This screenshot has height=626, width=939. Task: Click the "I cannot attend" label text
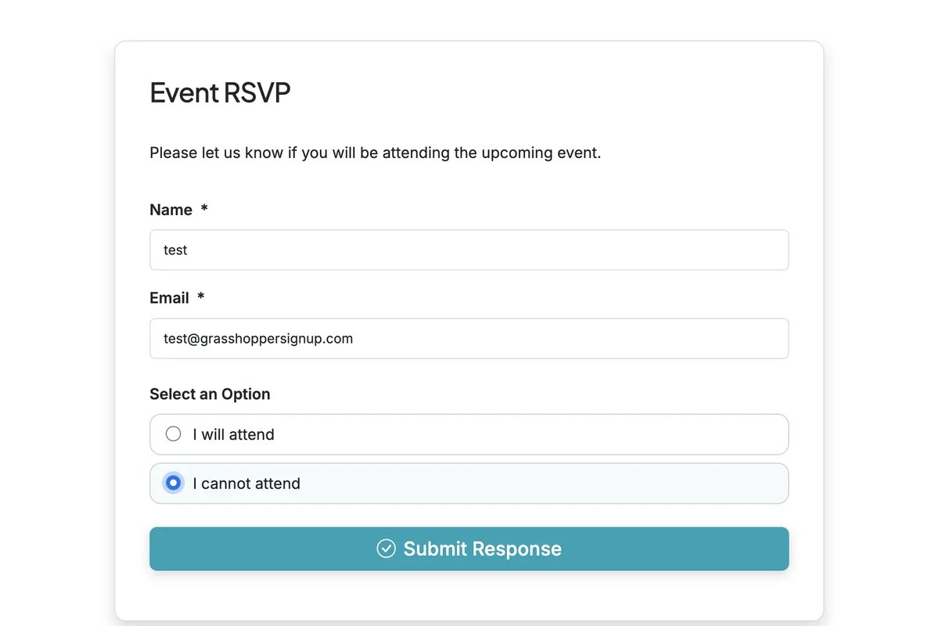click(246, 484)
